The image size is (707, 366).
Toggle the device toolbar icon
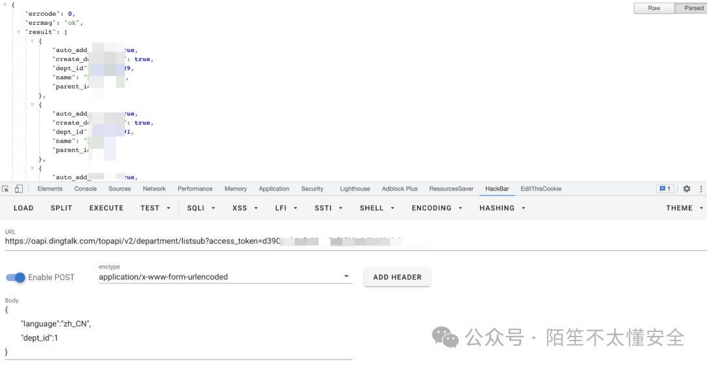coord(18,189)
